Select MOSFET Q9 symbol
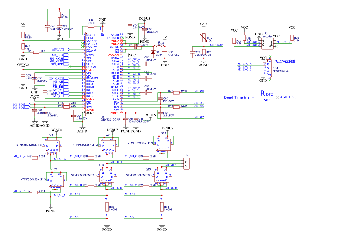The image size is (338, 239). point(108,146)
